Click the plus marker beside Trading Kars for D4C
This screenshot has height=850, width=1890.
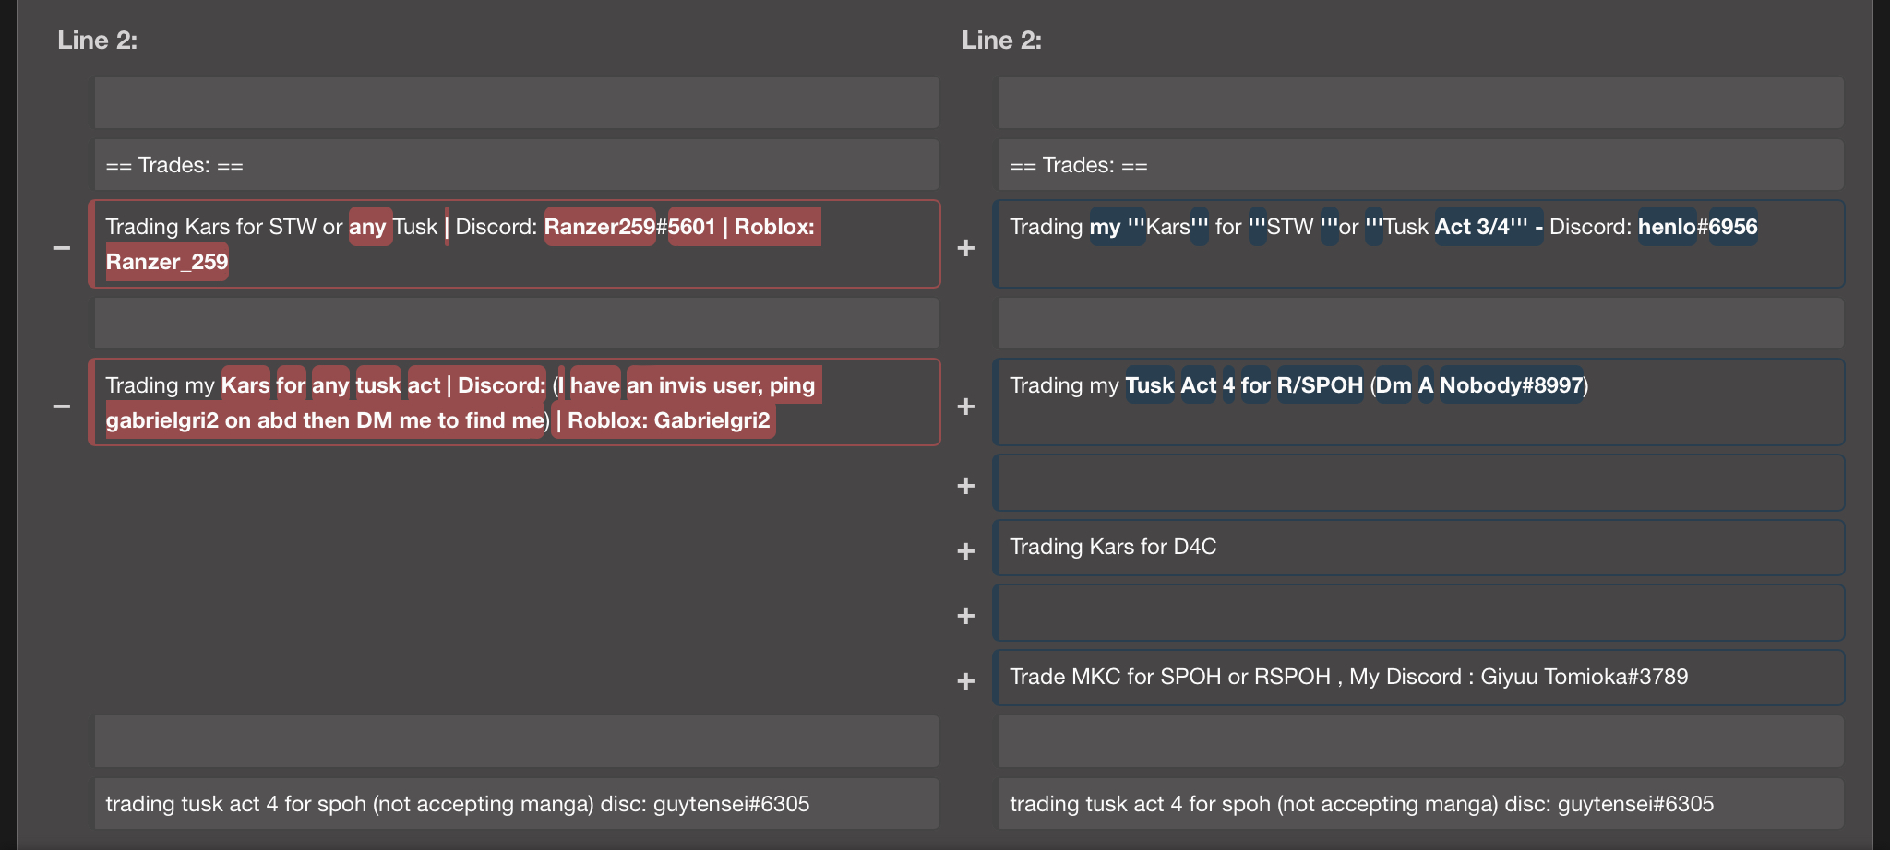966,551
